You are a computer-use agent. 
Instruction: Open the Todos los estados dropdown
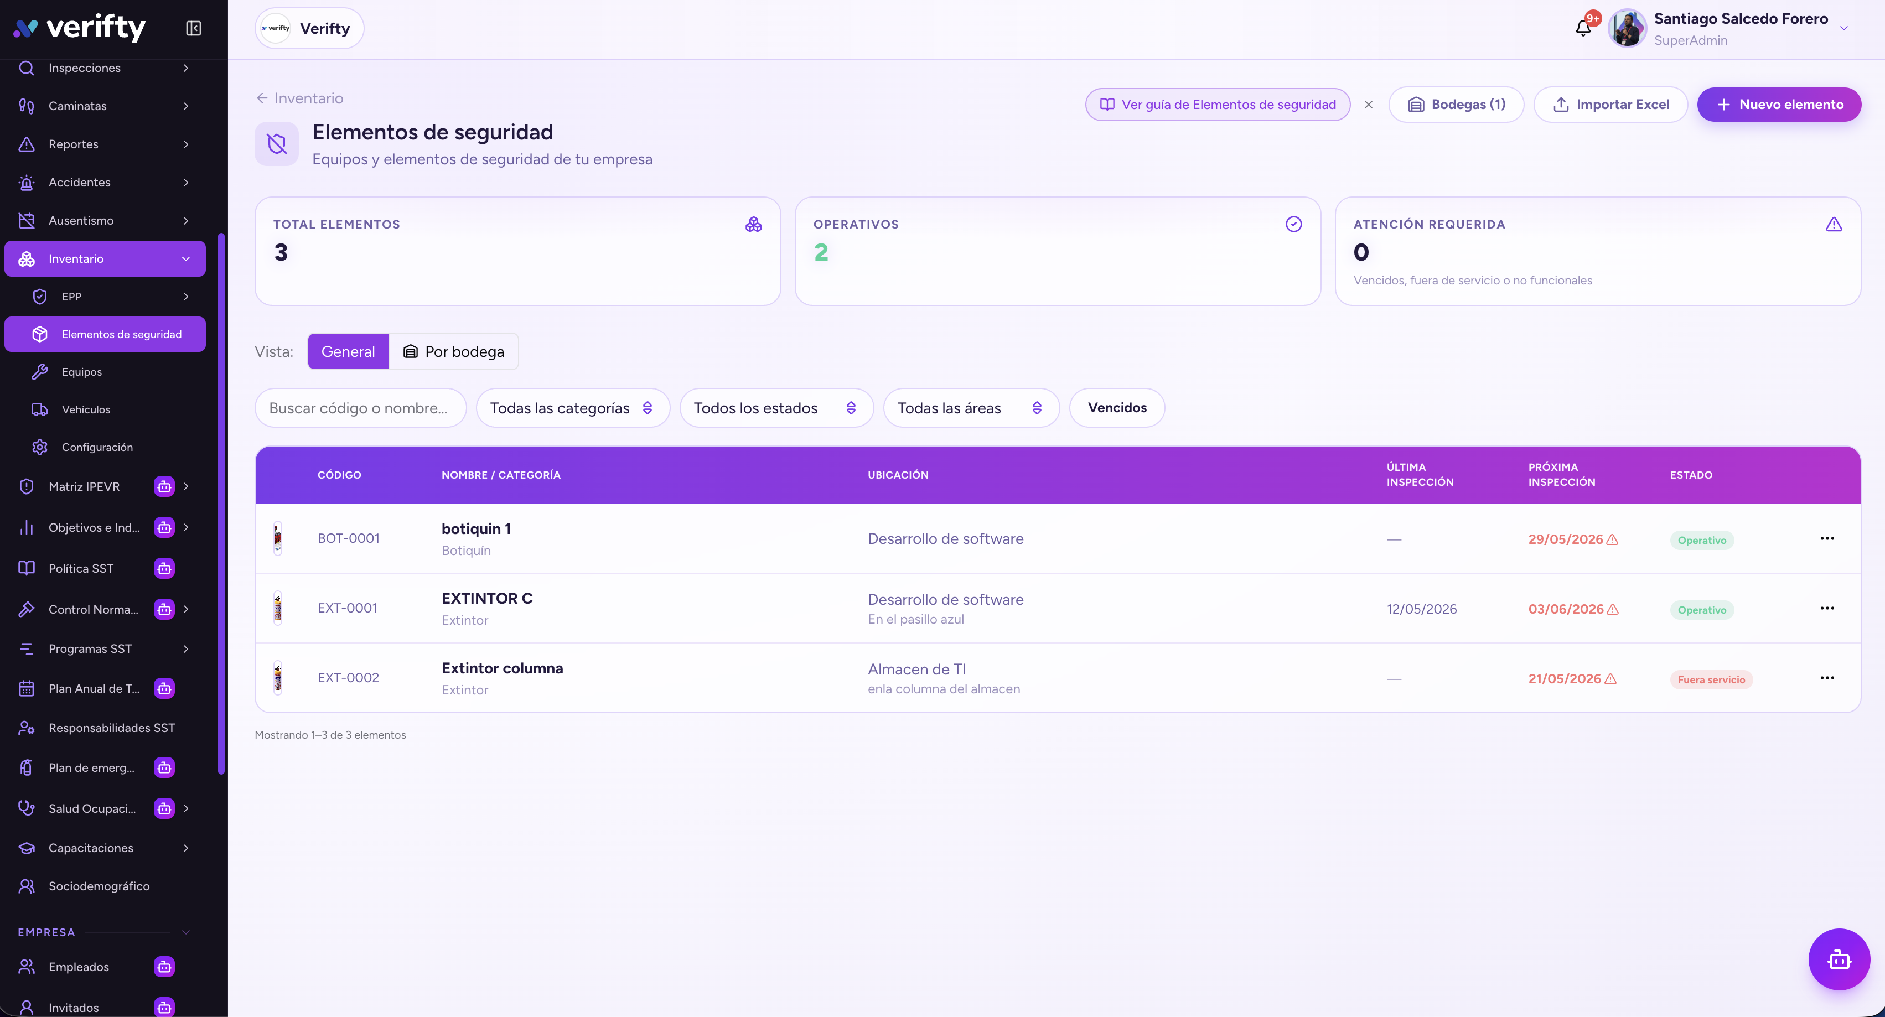pyautogui.click(x=776, y=408)
